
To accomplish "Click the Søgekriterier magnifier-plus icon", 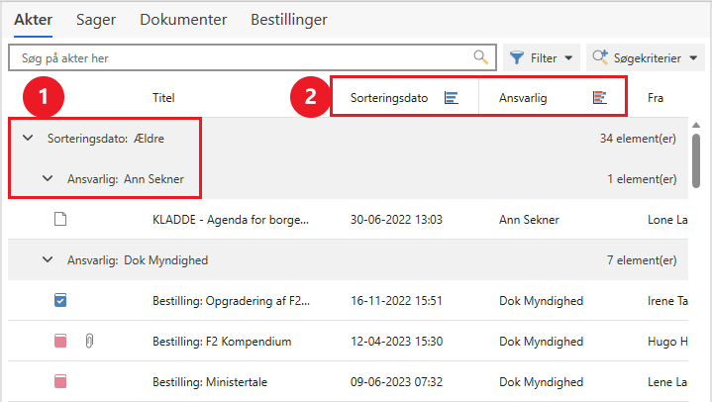I will [600, 57].
